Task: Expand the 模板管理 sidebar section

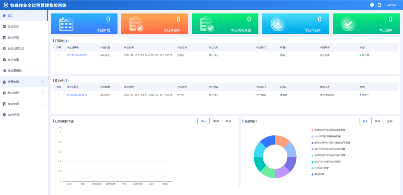Action: 43,104
